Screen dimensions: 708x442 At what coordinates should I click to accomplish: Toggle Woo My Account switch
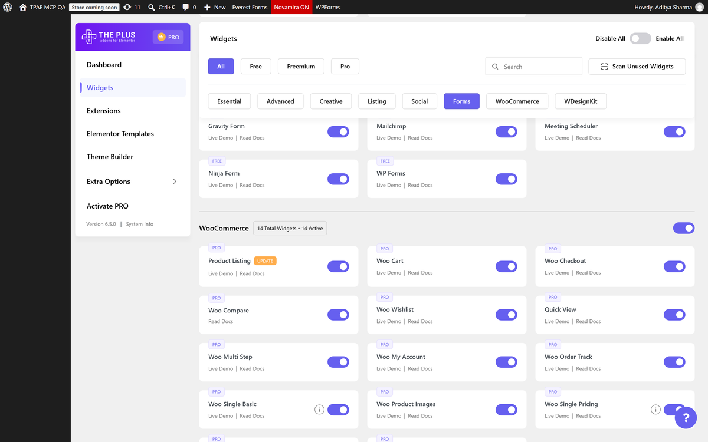pos(506,362)
